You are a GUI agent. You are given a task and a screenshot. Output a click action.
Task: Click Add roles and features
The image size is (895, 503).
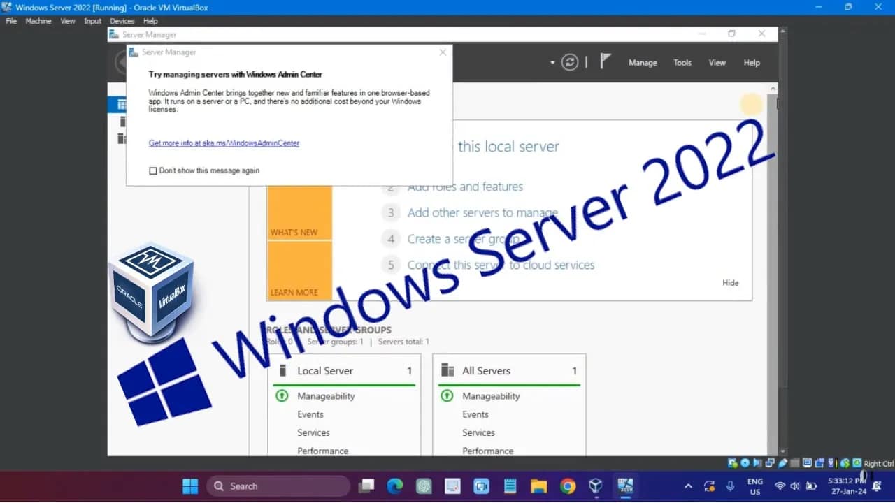(x=465, y=187)
